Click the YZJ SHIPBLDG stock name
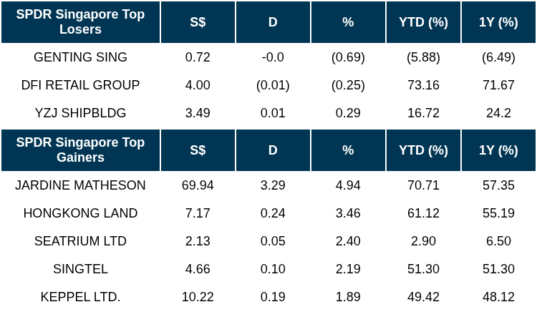 click(x=80, y=113)
